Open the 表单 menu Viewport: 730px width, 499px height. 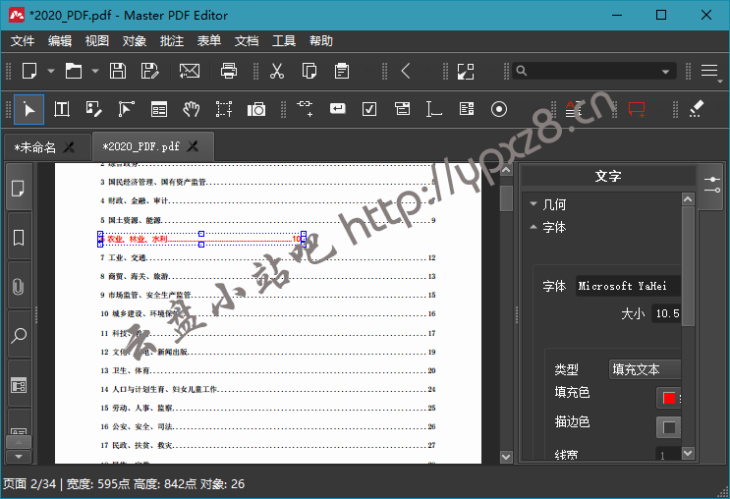pos(208,41)
